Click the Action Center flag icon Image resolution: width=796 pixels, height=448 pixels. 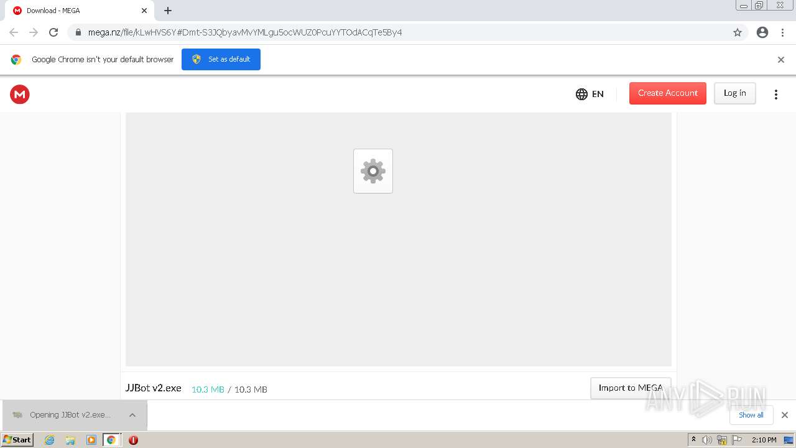(736, 440)
